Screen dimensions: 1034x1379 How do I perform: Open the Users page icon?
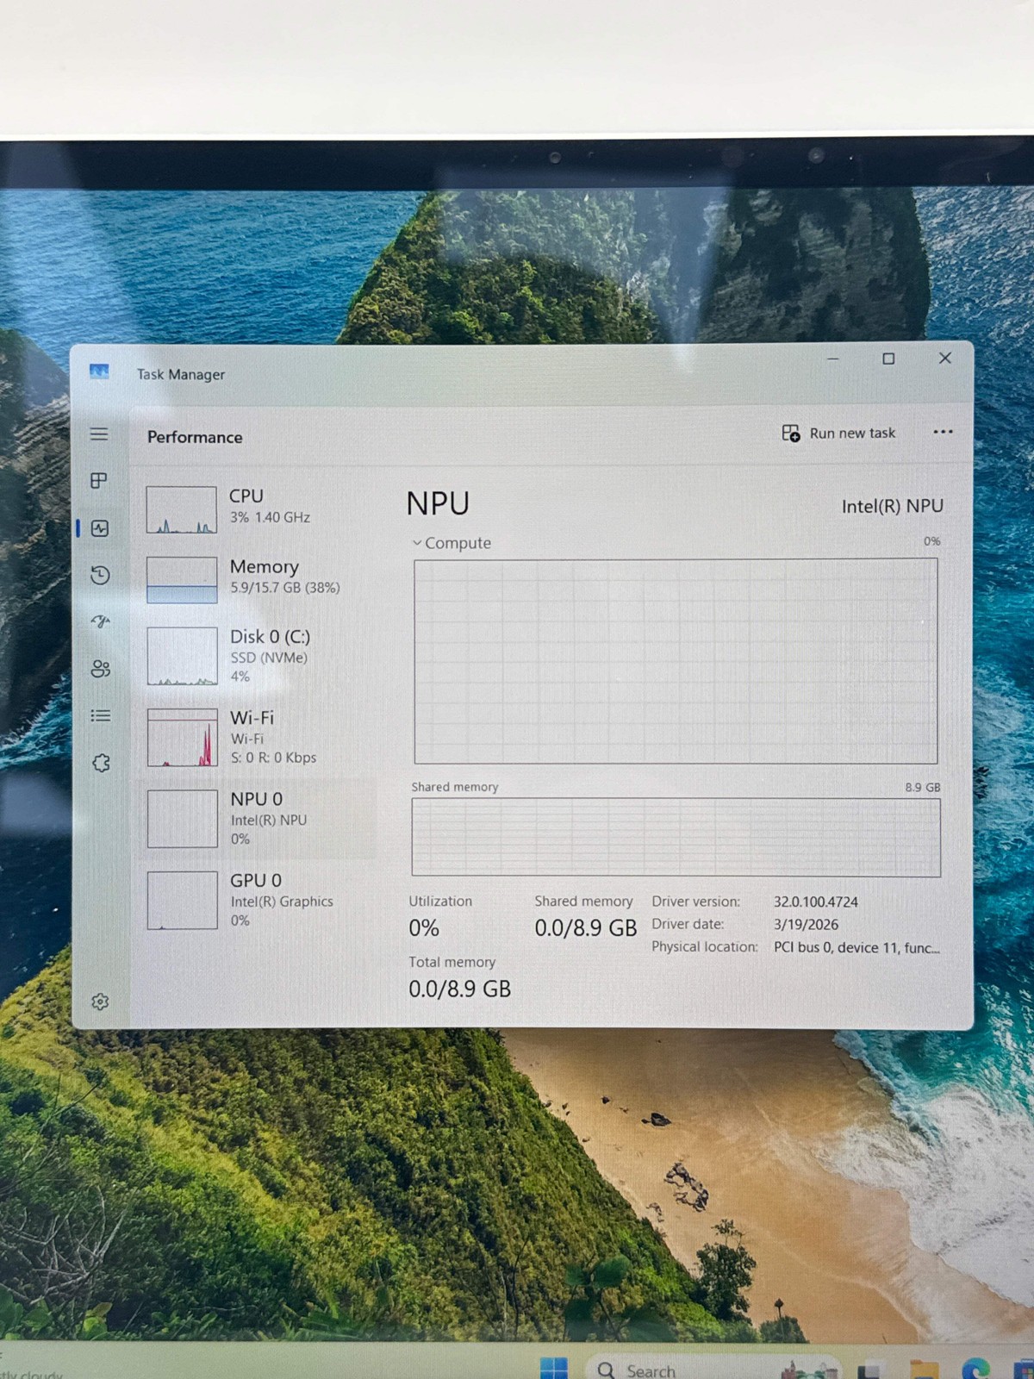click(x=100, y=669)
